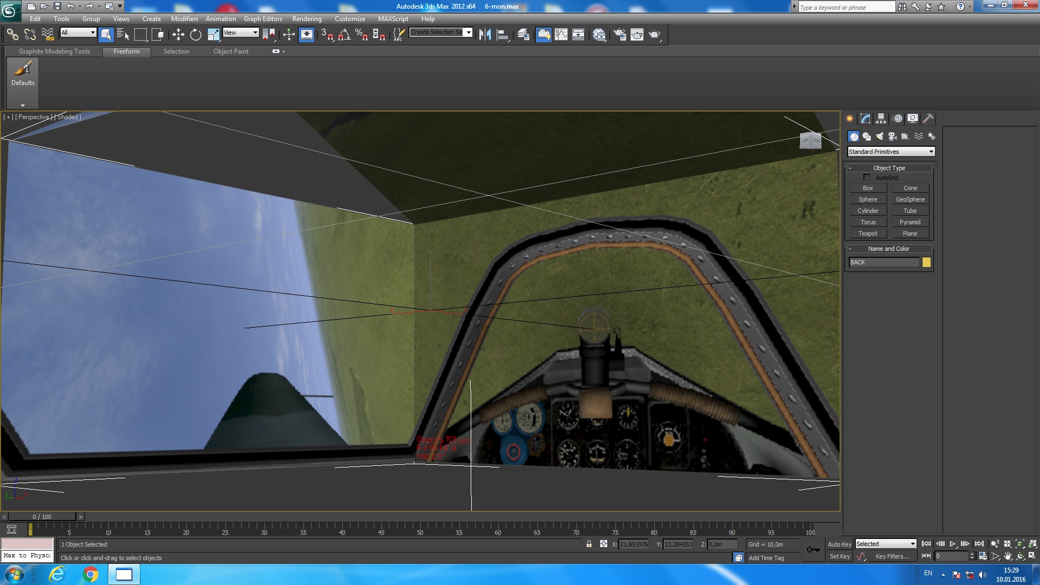The image size is (1040, 585).
Task: Switch to the Object Paint tab
Action: tap(231, 51)
